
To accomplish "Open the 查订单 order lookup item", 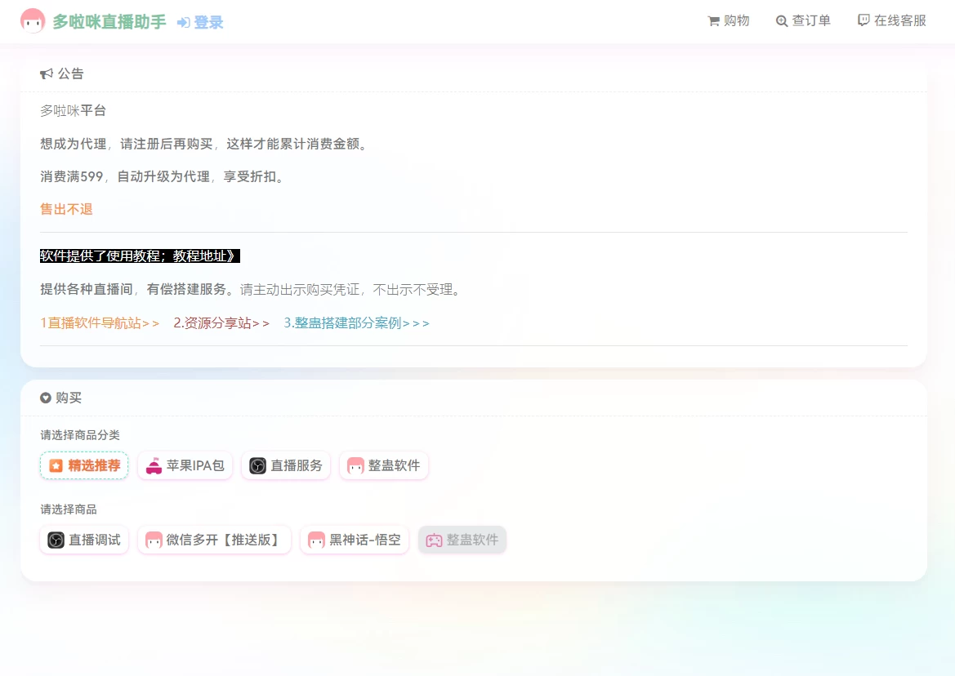I will click(803, 20).
